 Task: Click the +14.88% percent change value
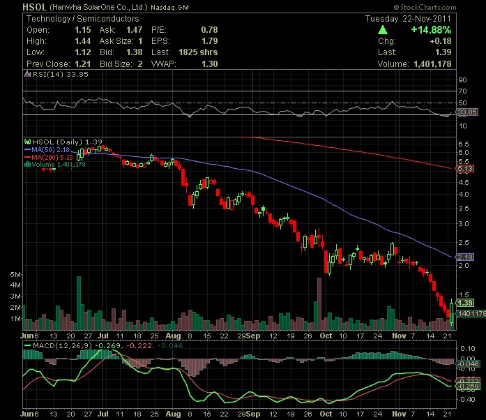click(x=431, y=30)
